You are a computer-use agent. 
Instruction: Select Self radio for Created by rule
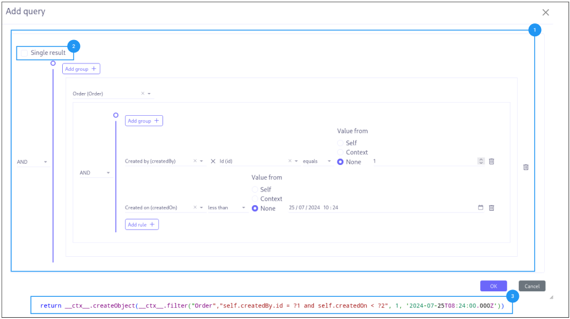tap(340, 143)
